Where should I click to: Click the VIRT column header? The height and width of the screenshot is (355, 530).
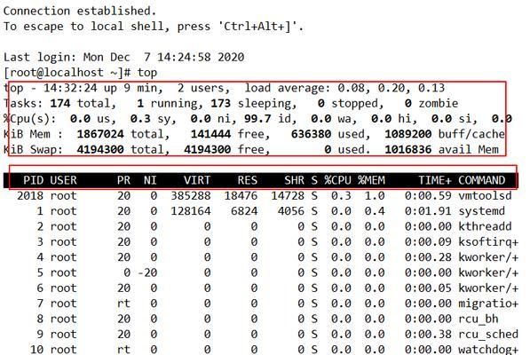(197, 180)
